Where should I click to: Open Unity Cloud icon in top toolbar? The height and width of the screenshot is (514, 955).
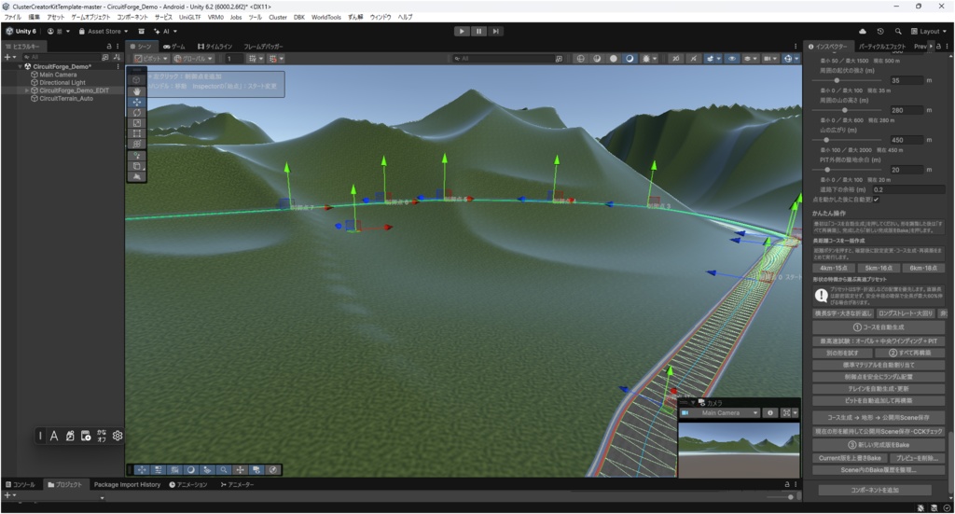point(863,31)
